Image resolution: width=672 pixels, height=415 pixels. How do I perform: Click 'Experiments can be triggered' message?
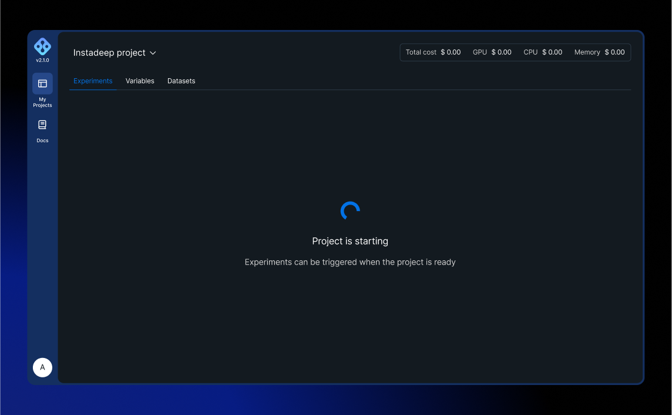(350, 262)
